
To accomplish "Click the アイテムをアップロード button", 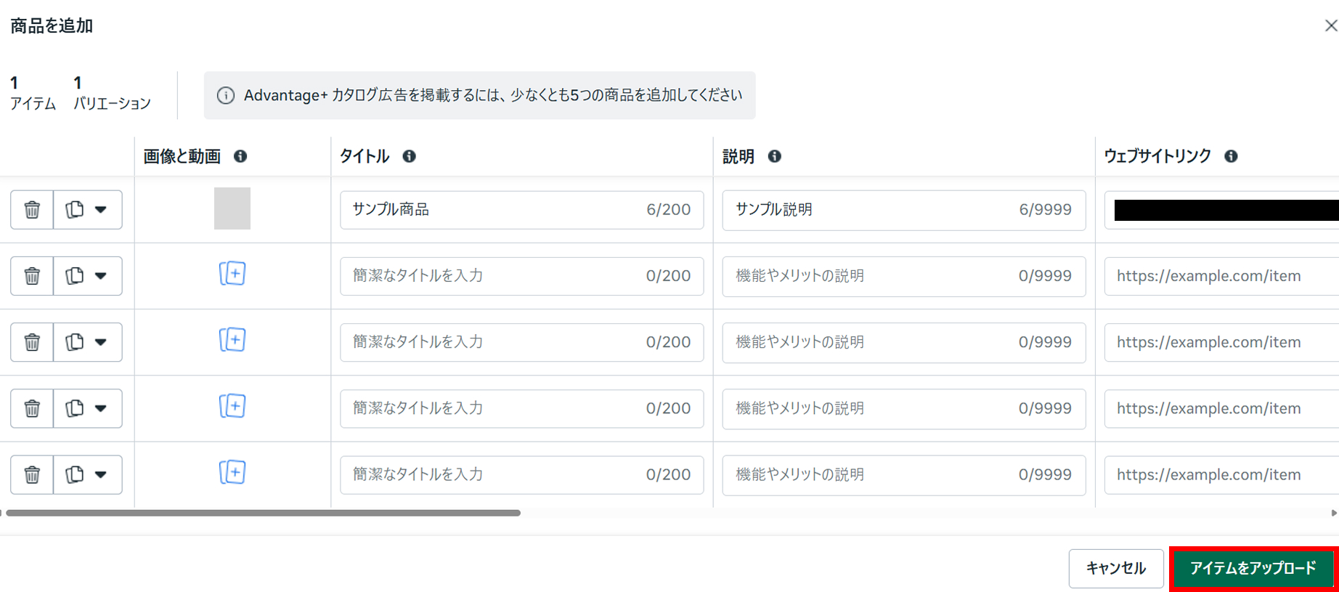I will [x=1253, y=568].
